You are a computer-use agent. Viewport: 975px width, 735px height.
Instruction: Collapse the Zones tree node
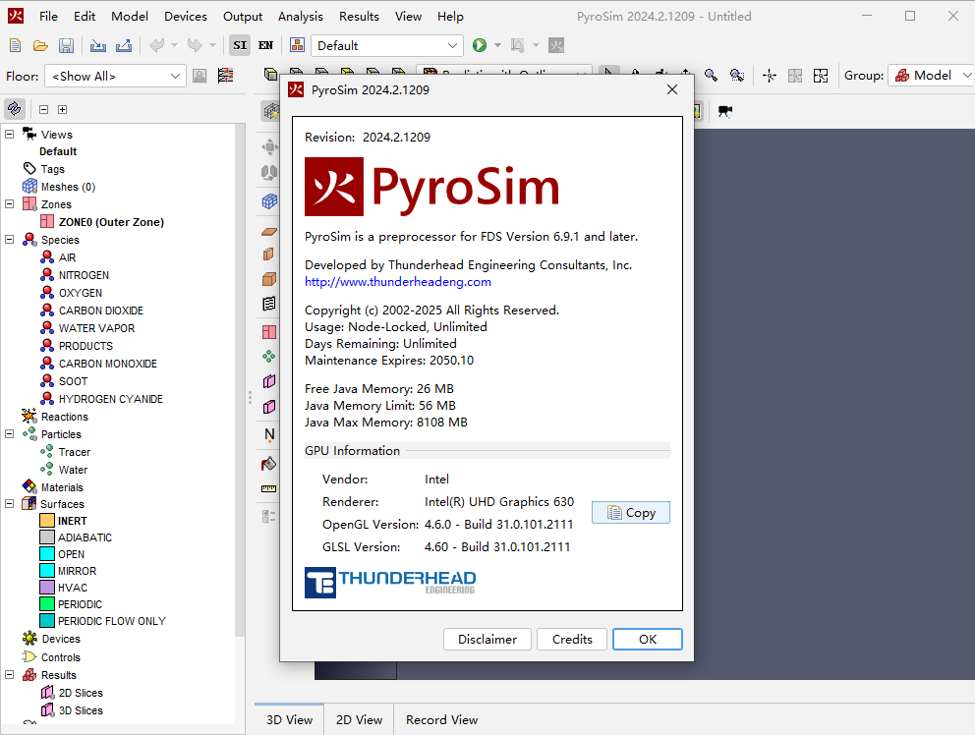tap(9, 204)
